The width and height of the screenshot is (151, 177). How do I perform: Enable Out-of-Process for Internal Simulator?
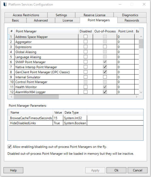[x=105, y=77]
